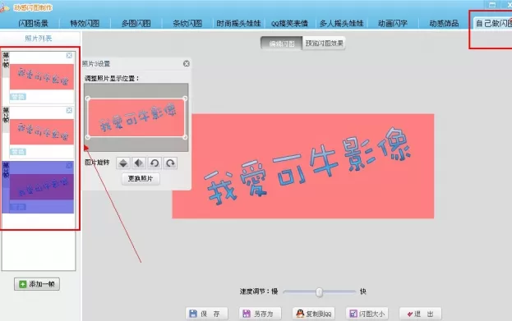Switch to 编辑闪图 mode

pyautogui.click(x=281, y=44)
